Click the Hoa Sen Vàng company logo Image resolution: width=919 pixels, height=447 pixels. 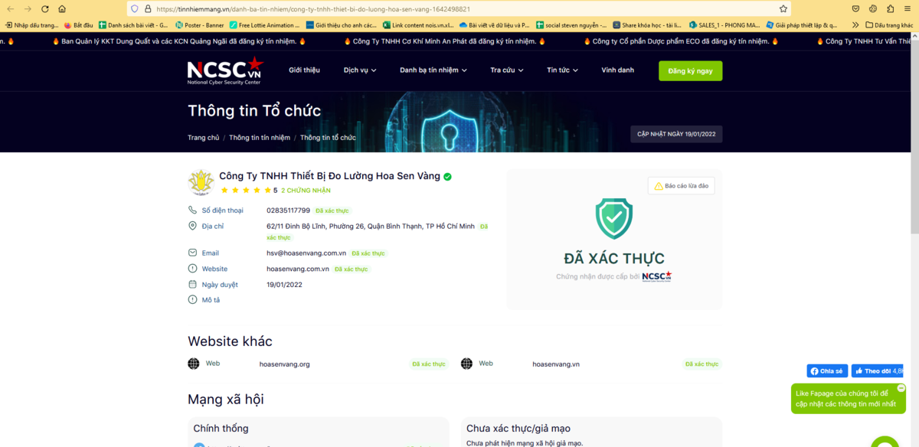click(201, 182)
